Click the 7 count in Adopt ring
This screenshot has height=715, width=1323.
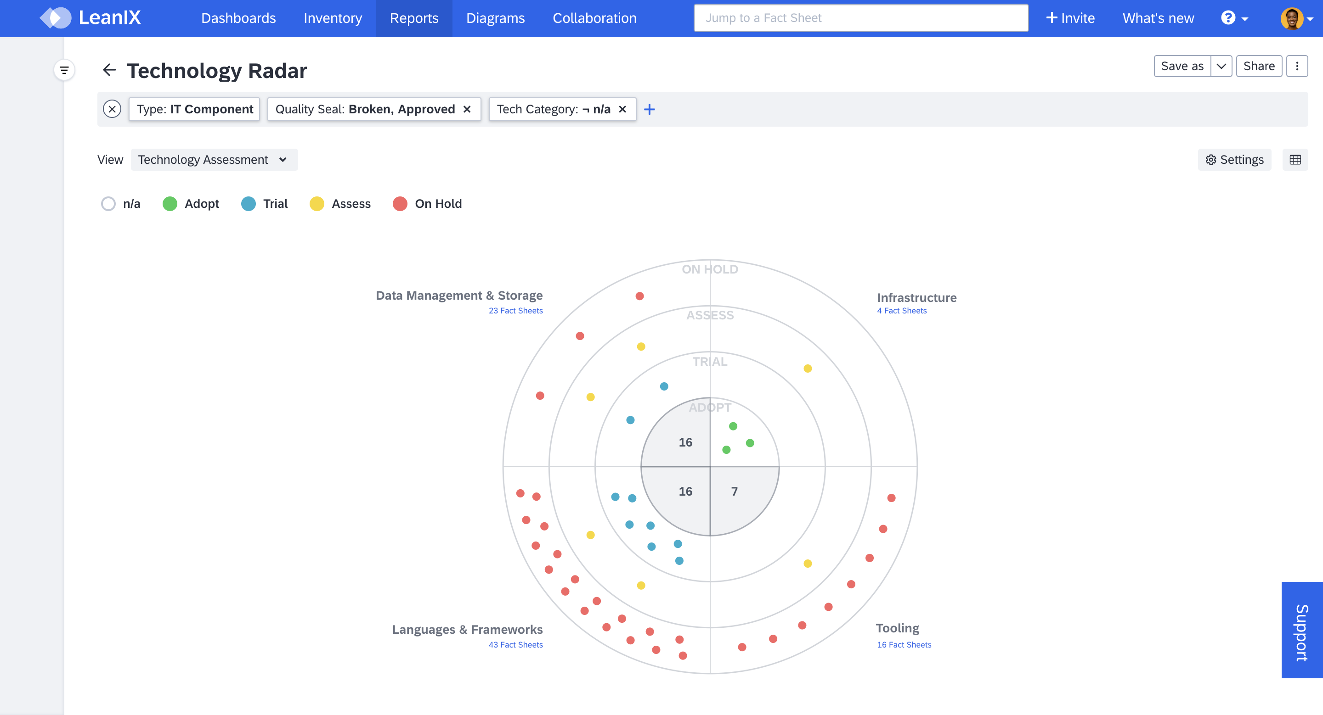click(735, 492)
